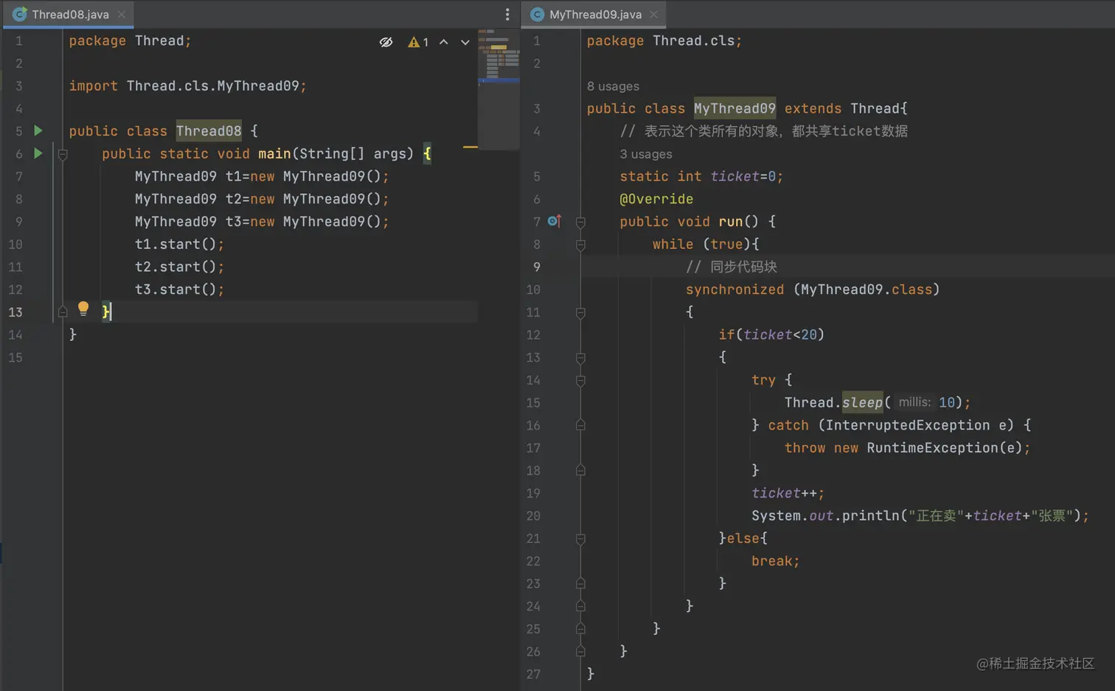Image resolution: width=1115 pixels, height=691 pixels.
Task: Collapse the while loop fold at line 8
Action: pyautogui.click(x=580, y=245)
